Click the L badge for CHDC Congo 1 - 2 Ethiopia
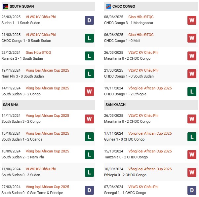199x197 pixels. 192,91
